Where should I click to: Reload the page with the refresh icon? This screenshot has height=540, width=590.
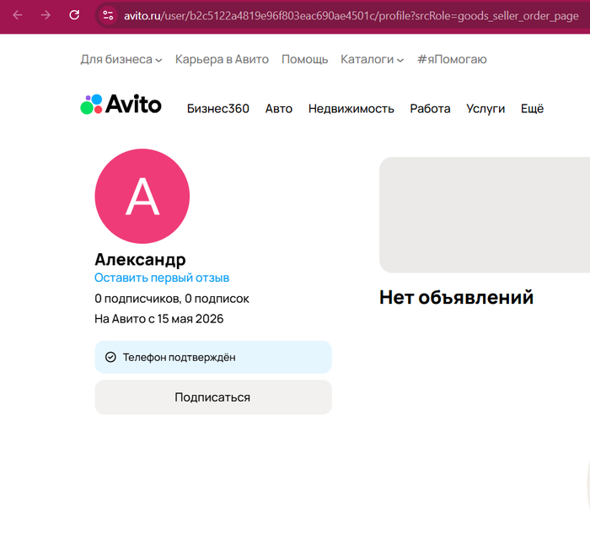(x=74, y=15)
